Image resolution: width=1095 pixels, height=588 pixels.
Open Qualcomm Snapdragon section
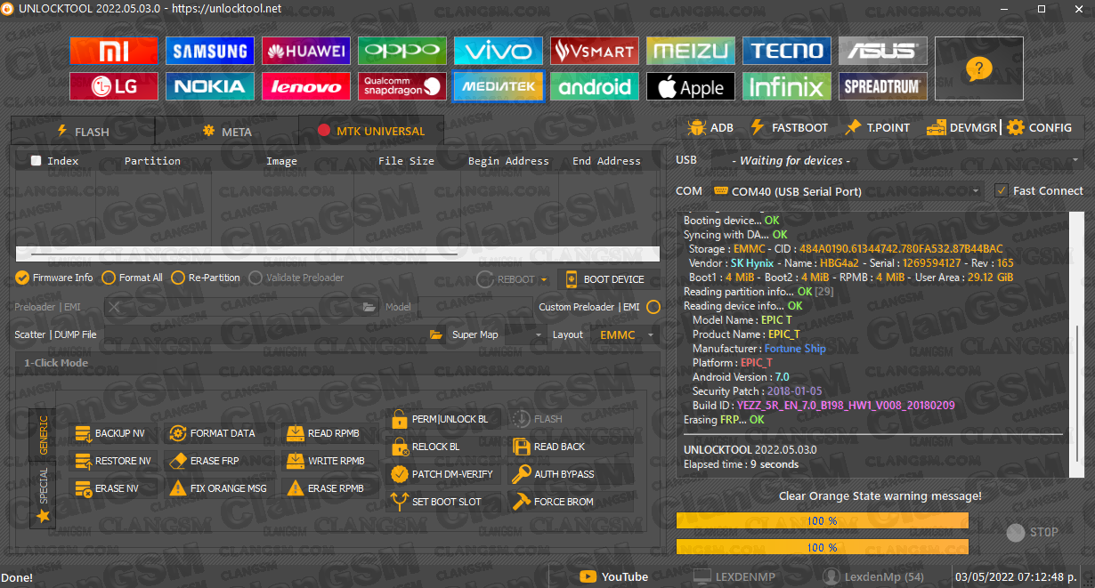[402, 86]
